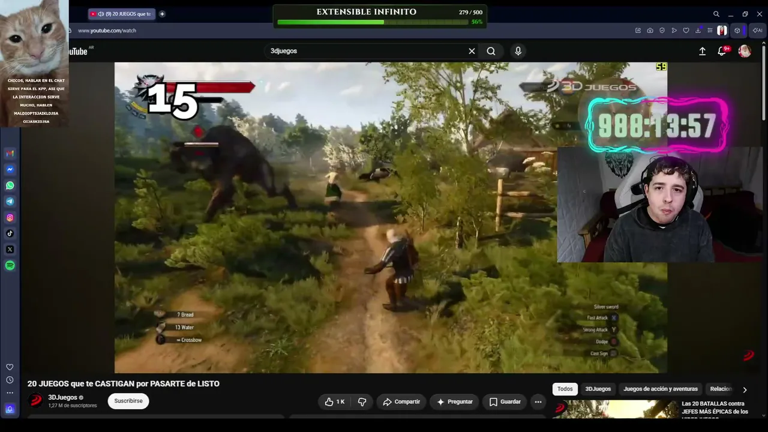Open X (Twitter) in the sidebar
768x432 pixels.
(x=10, y=250)
